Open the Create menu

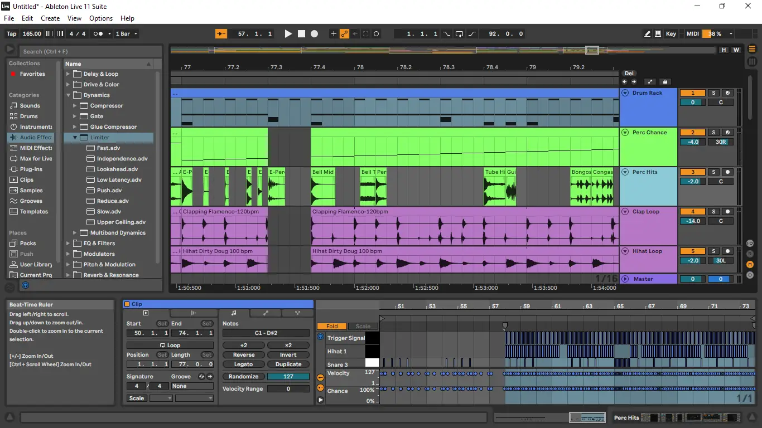point(50,18)
